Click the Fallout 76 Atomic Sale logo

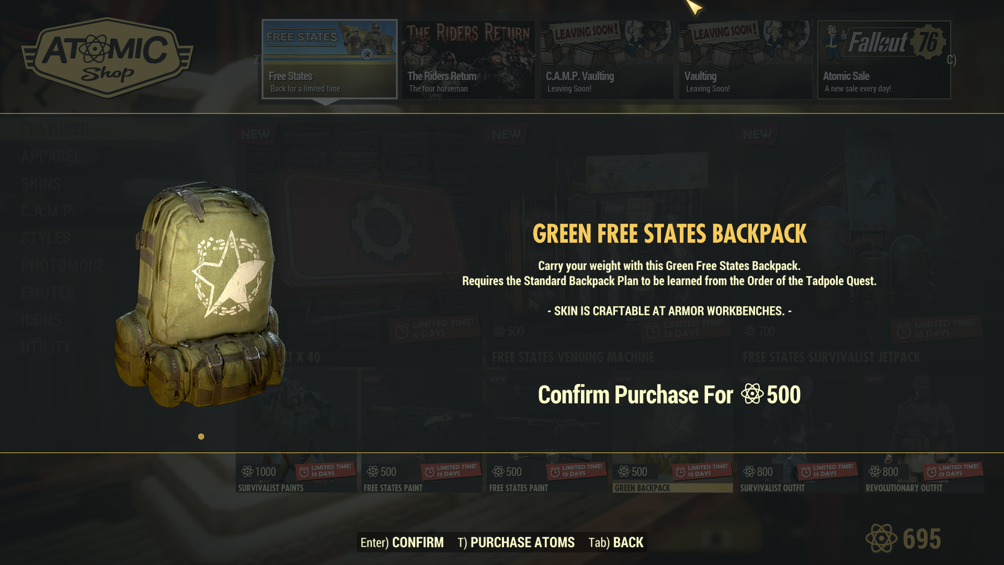point(884,42)
